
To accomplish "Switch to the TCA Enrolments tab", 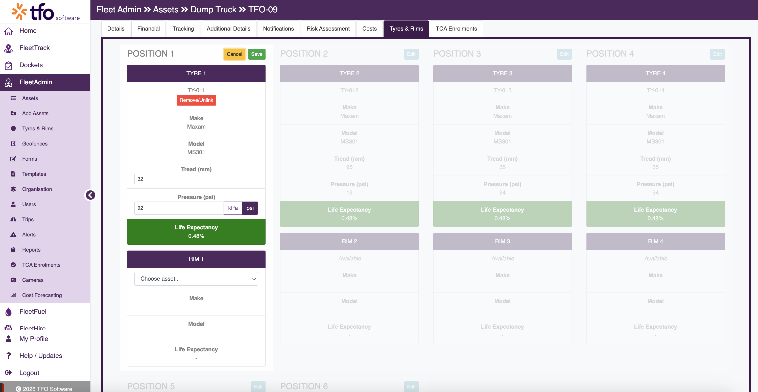I will click(x=456, y=29).
